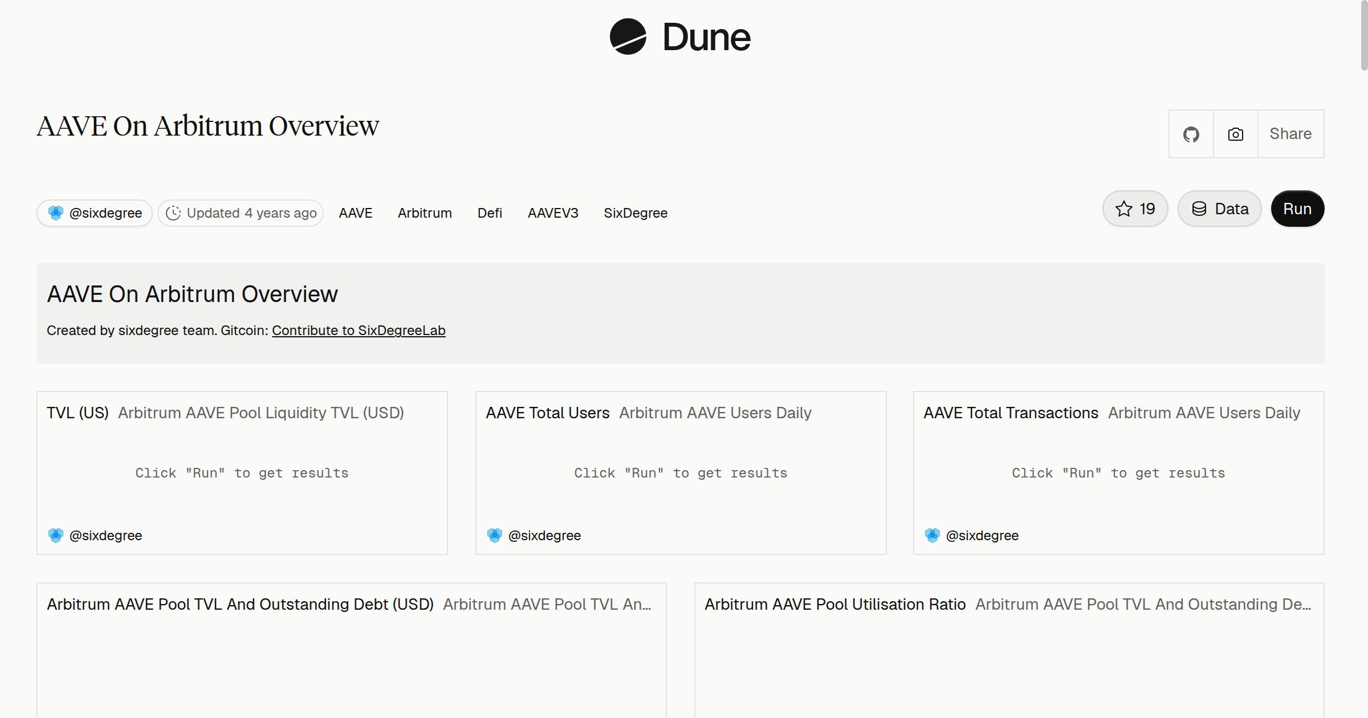
Task: Click the sixdegree avatar icon in header chip
Action: pos(56,213)
